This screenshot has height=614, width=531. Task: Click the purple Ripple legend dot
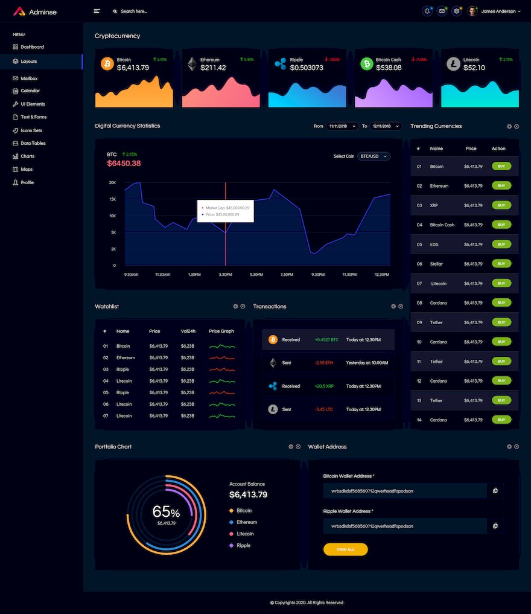tap(231, 545)
